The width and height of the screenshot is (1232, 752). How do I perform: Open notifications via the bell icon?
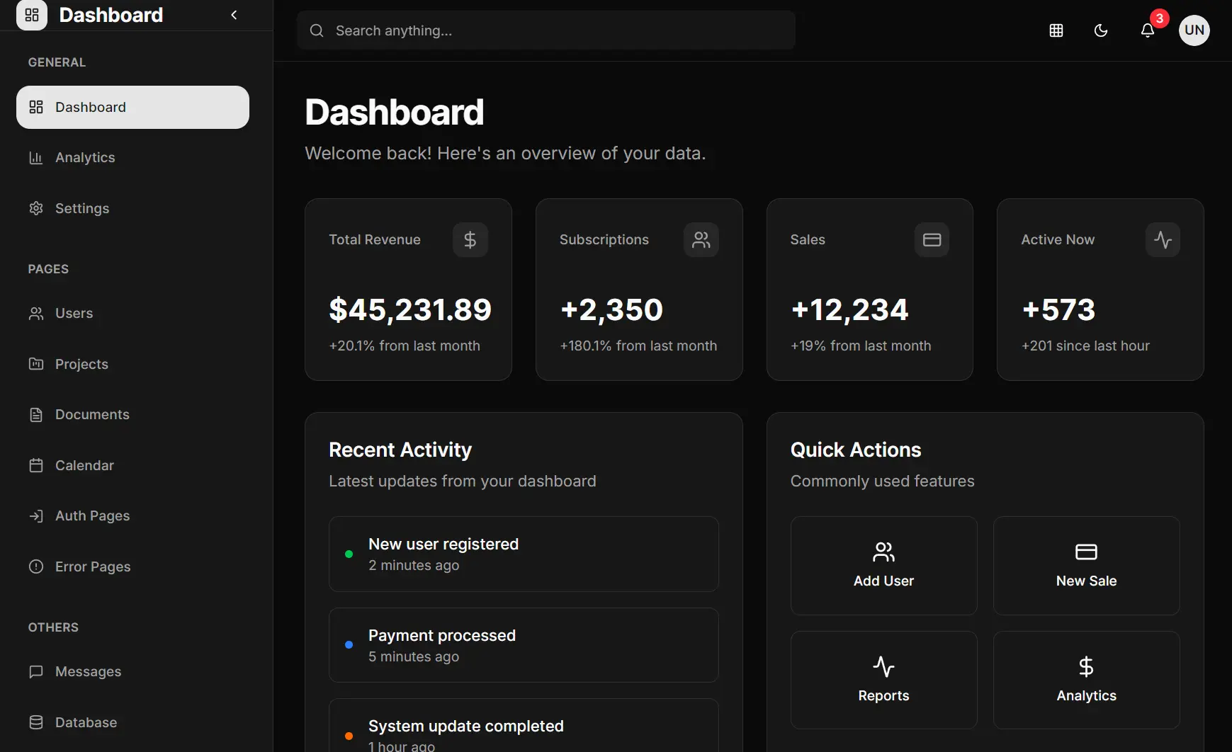[1148, 30]
